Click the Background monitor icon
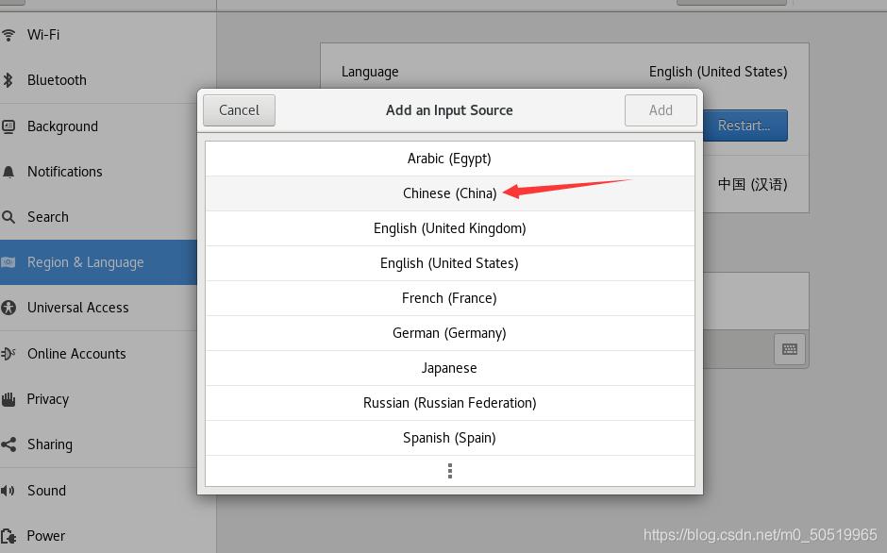Viewport: 887px width, 553px height. [x=8, y=126]
